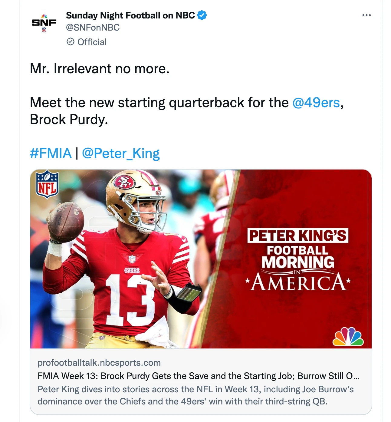Visit the @Peter_King profile mention

coord(120,153)
